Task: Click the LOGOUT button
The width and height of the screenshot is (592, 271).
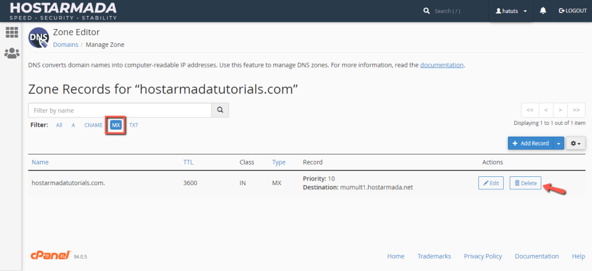Action: pos(572,11)
